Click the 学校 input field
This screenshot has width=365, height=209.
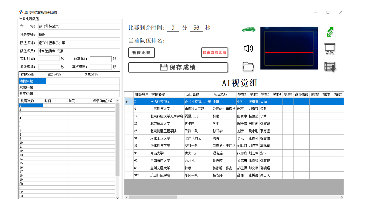point(79,27)
